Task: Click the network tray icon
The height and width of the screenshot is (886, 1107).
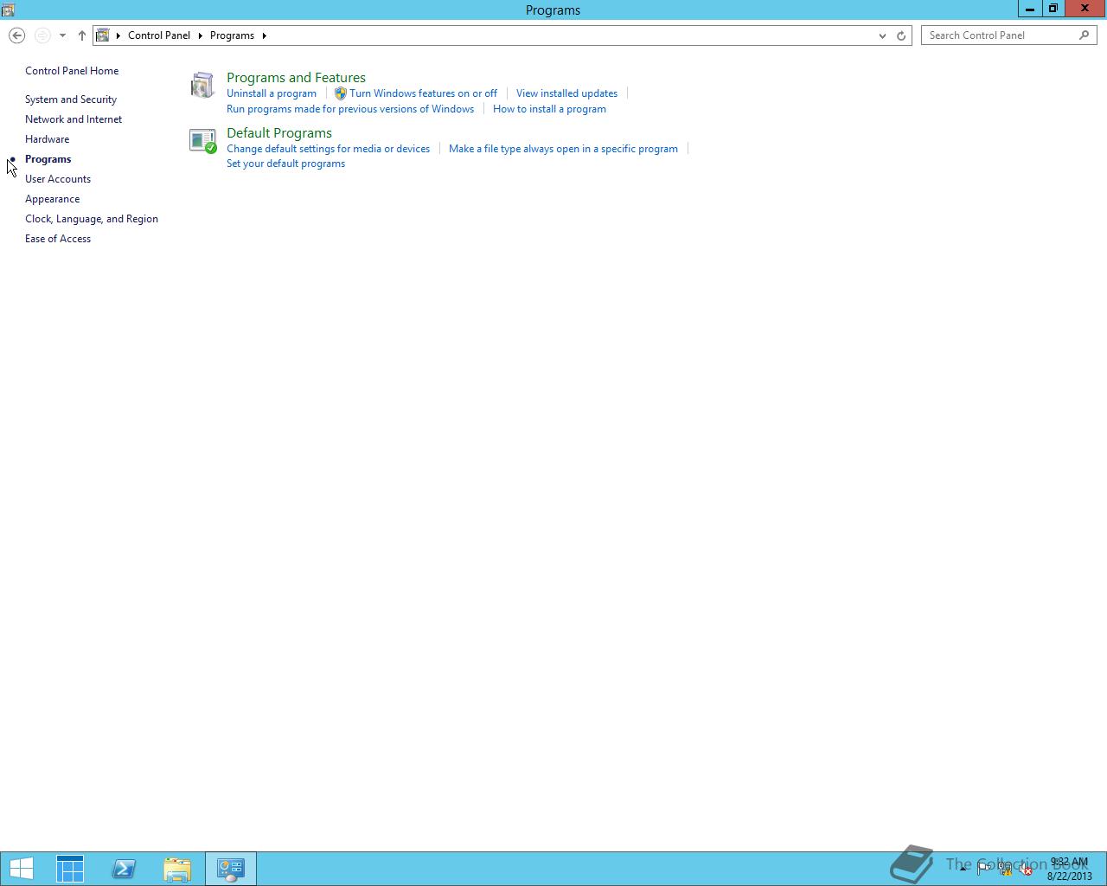Action: pyautogui.click(x=1005, y=869)
